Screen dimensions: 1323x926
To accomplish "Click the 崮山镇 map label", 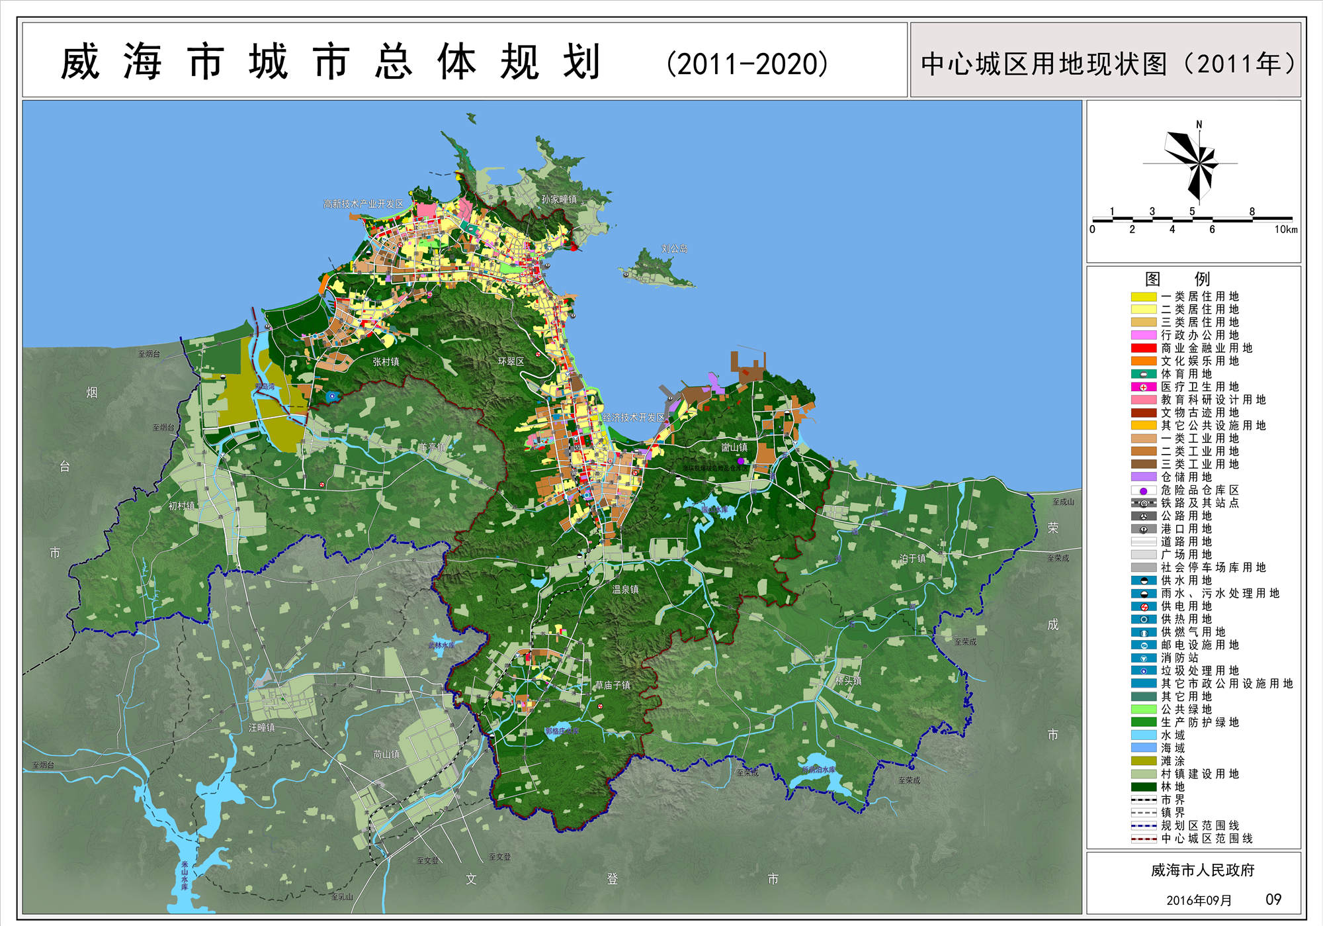I will (734, 447).
